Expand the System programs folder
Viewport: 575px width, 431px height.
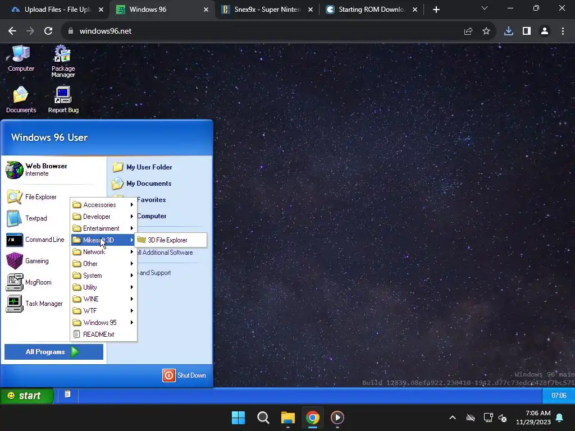[x=104, y=275]
